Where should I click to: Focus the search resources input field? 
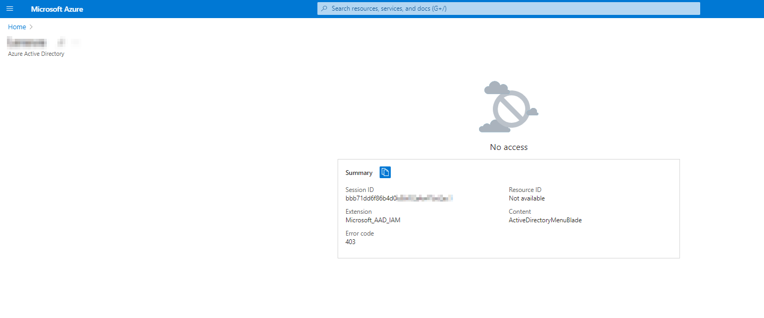pyautogui.click(x=509, y=9)
